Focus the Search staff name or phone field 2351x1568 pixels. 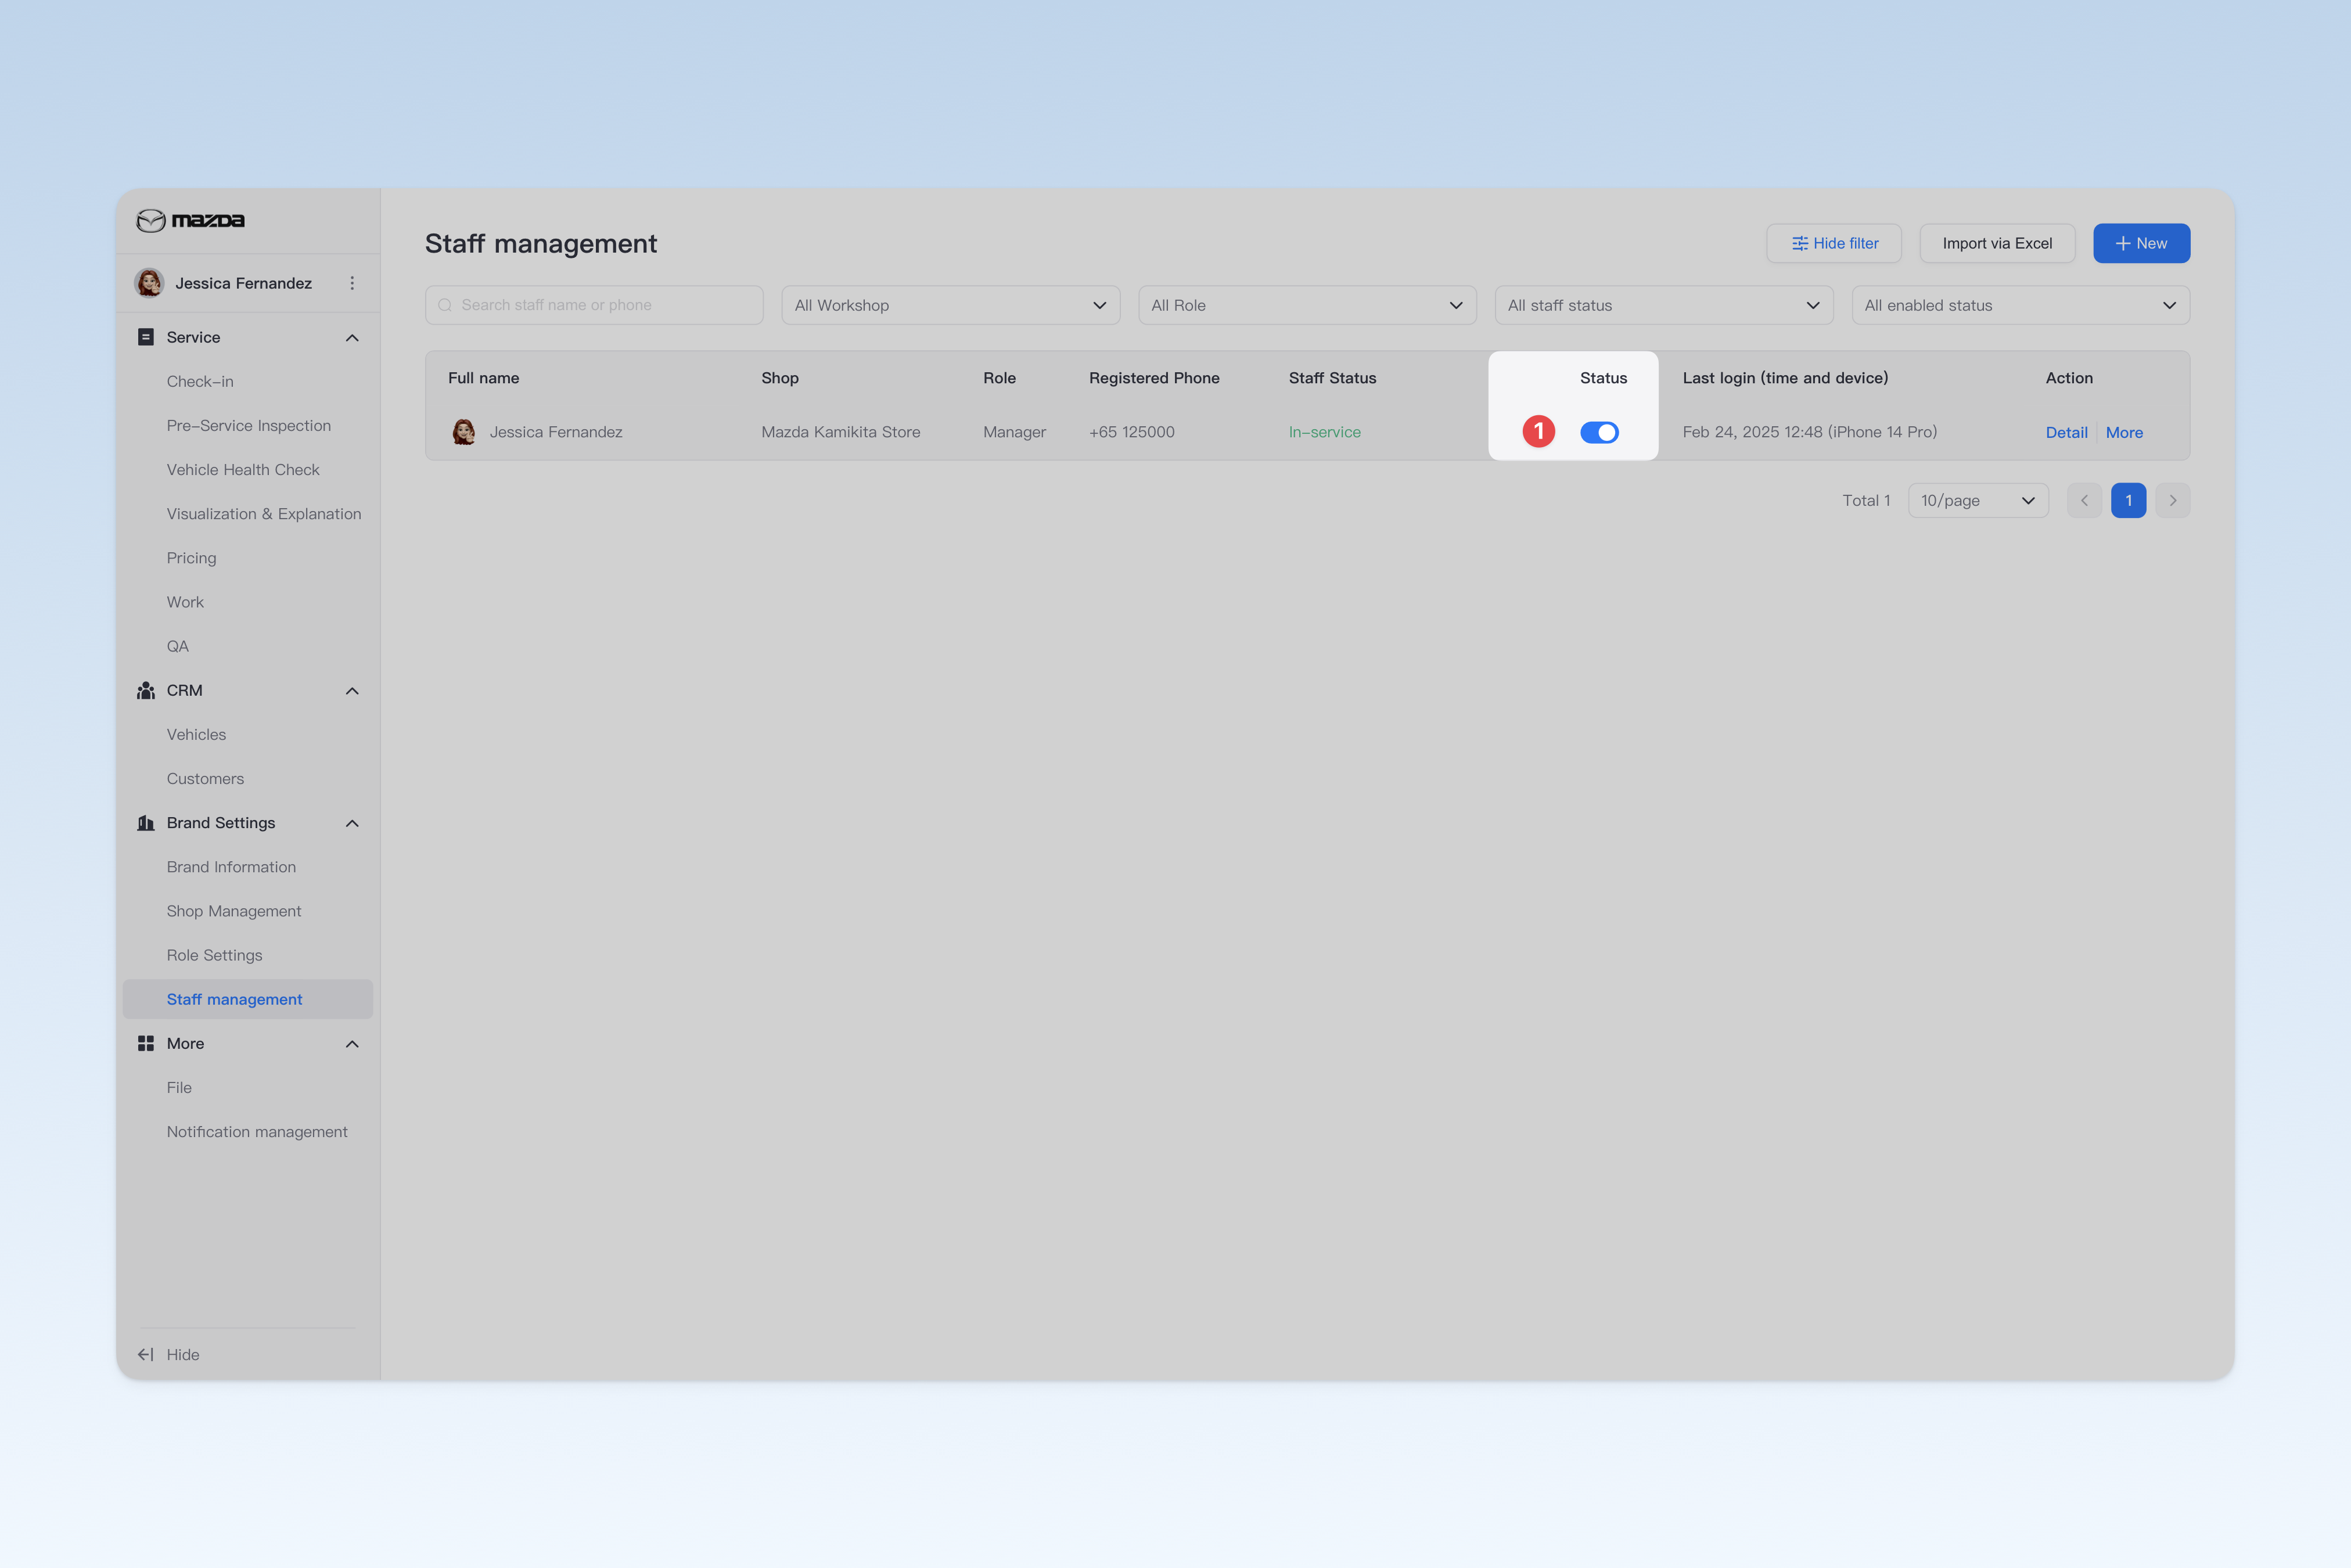click(594, 305)
